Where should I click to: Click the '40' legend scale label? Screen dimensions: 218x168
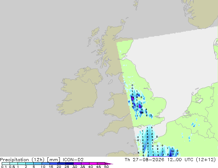[x=90, y=167]
